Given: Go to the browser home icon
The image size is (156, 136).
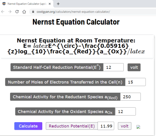Looking at the screenshot, I should tap(24, 12).
